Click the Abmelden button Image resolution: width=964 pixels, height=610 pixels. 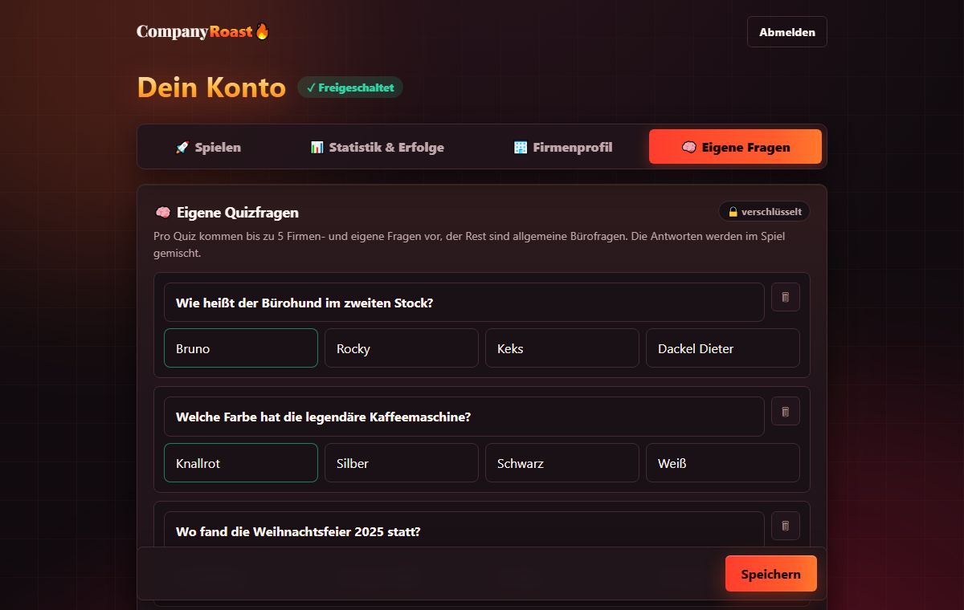pyautogui.click(x=787, y=32)
